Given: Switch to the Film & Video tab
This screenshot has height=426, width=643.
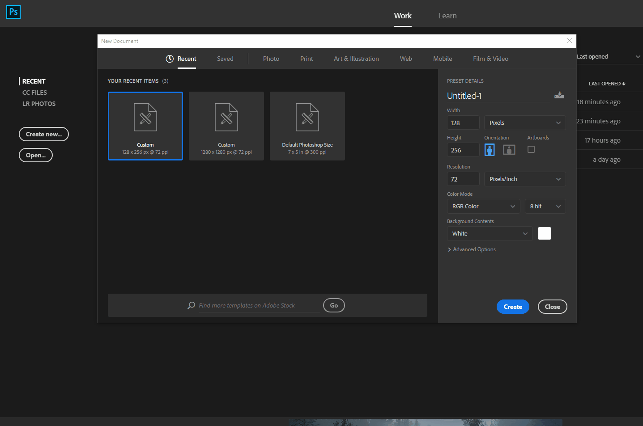Looking at the screenshot, I should [x=490, y=59].
